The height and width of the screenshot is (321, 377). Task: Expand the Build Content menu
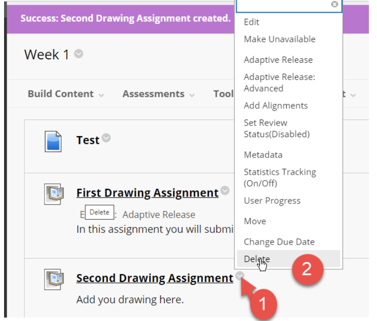66,94
